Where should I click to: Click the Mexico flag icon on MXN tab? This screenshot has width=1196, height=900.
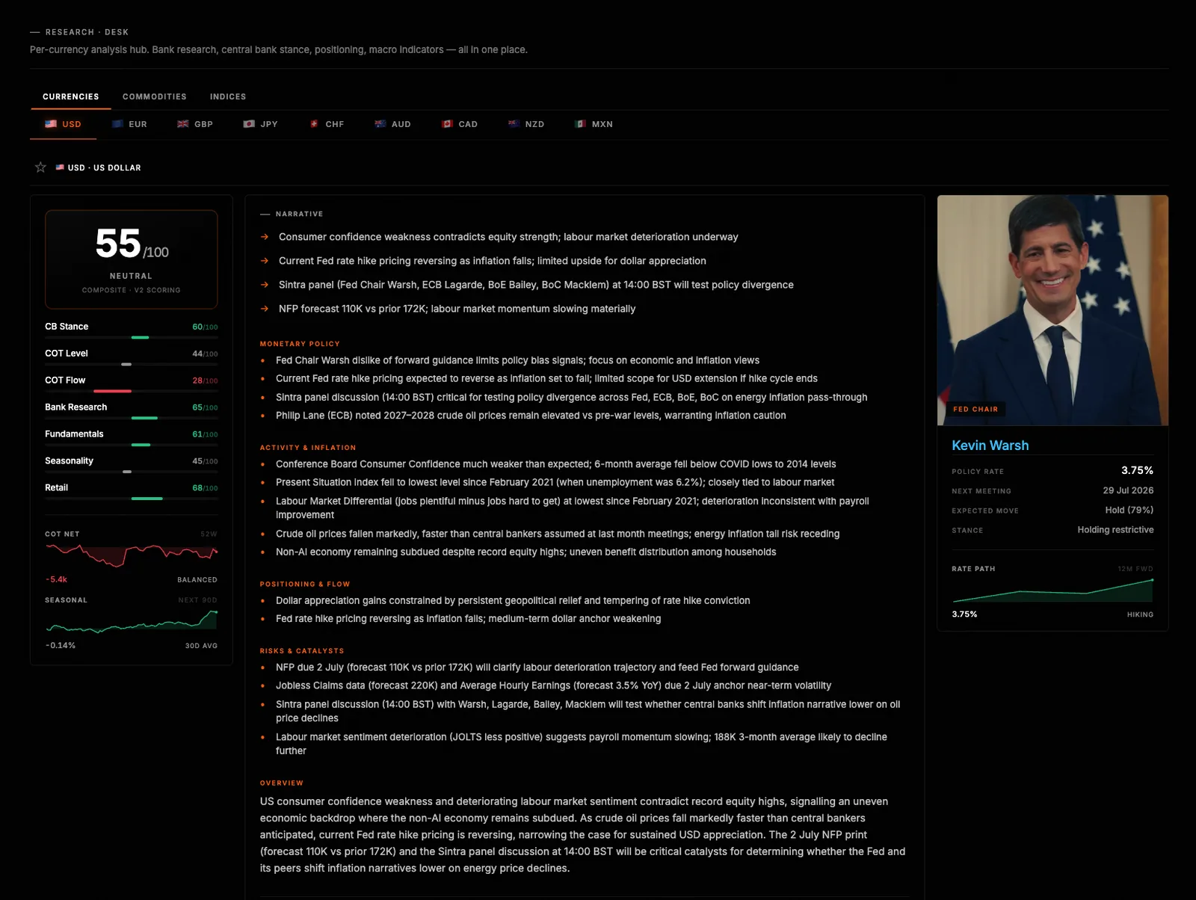580,124
